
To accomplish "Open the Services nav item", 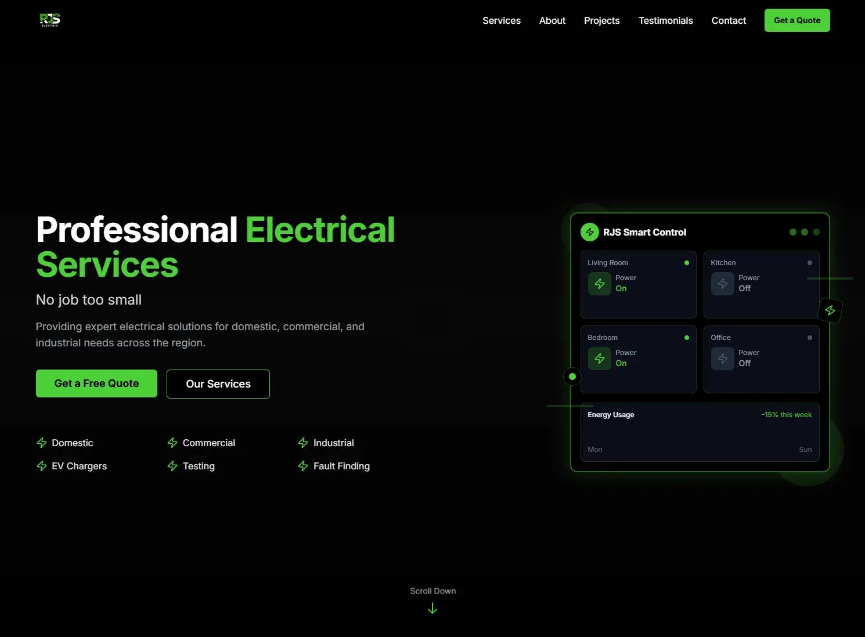I will (x=502, y=20).
